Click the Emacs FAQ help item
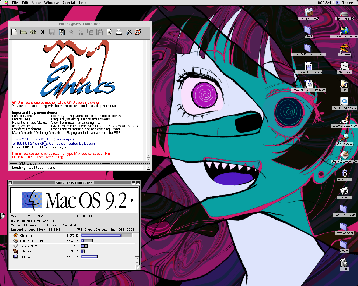 click(21, 119)
